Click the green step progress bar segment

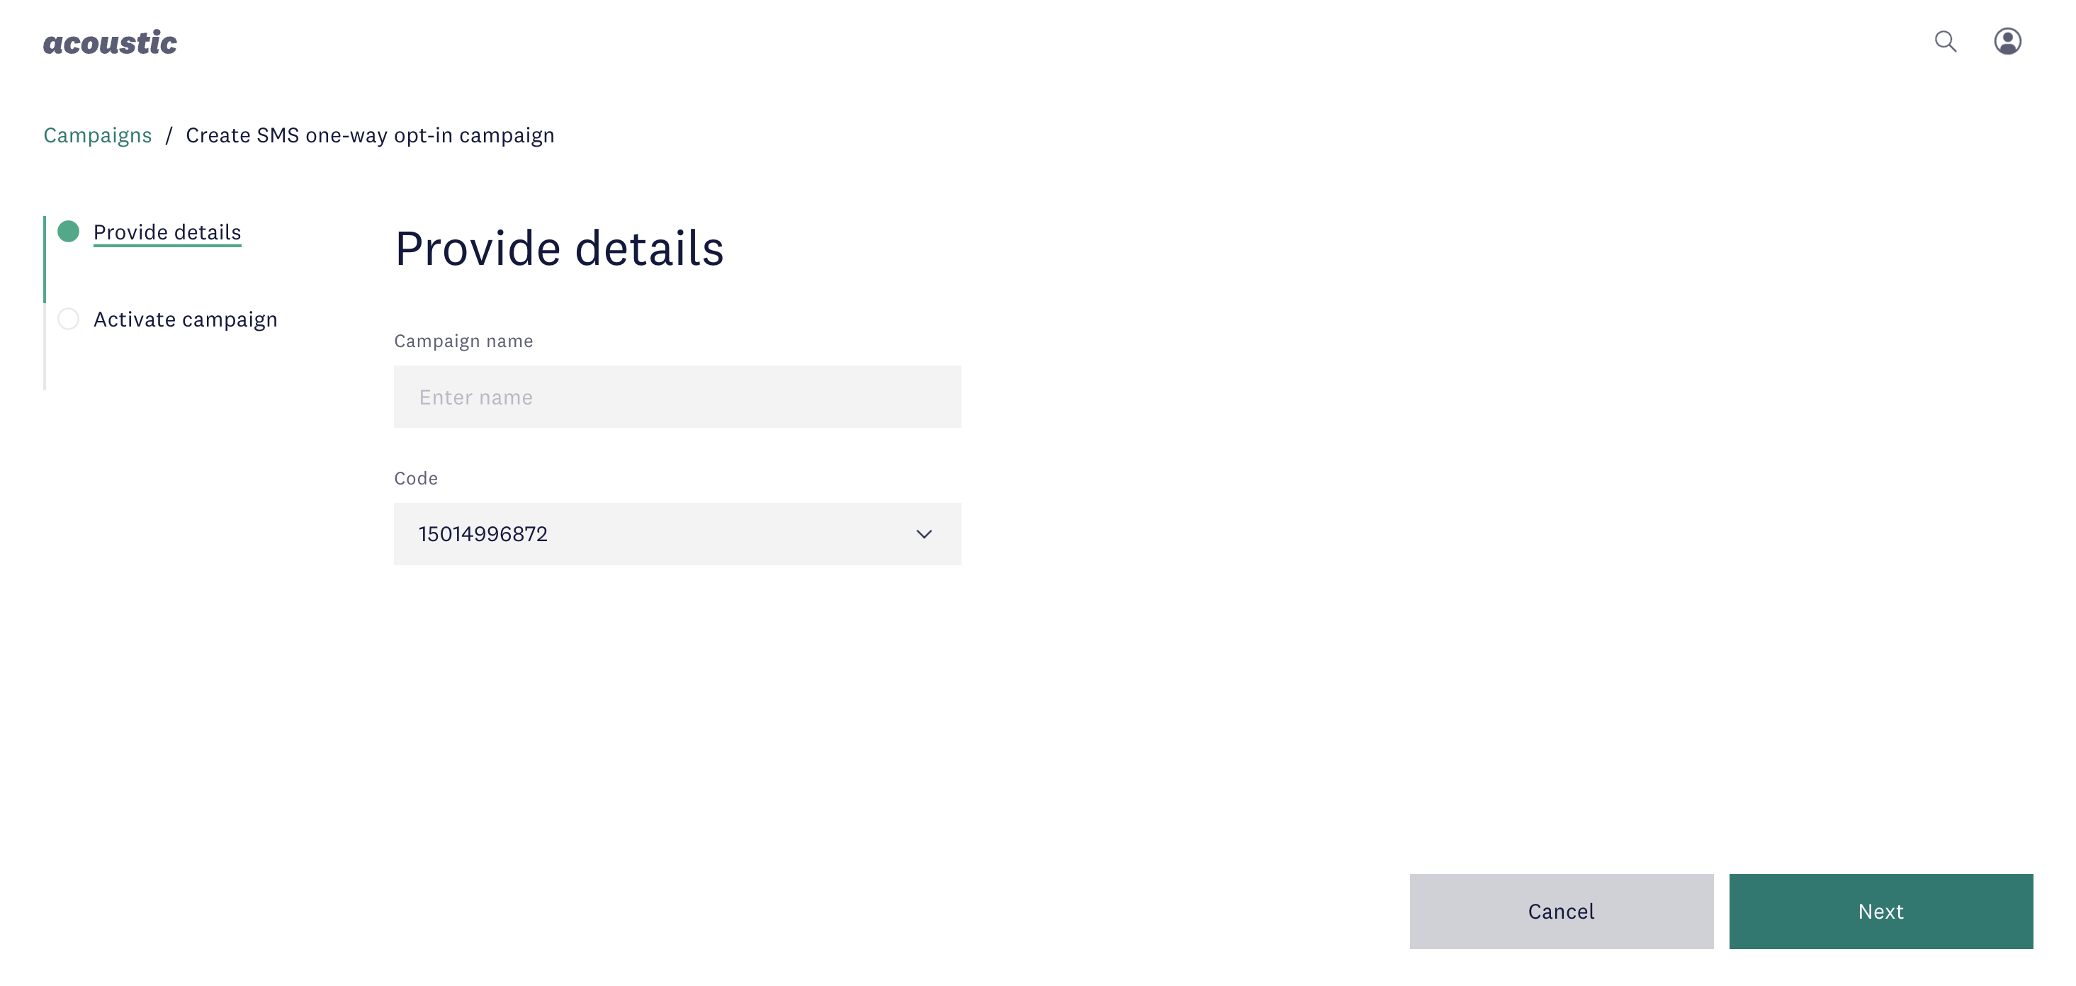pos(45,259)
